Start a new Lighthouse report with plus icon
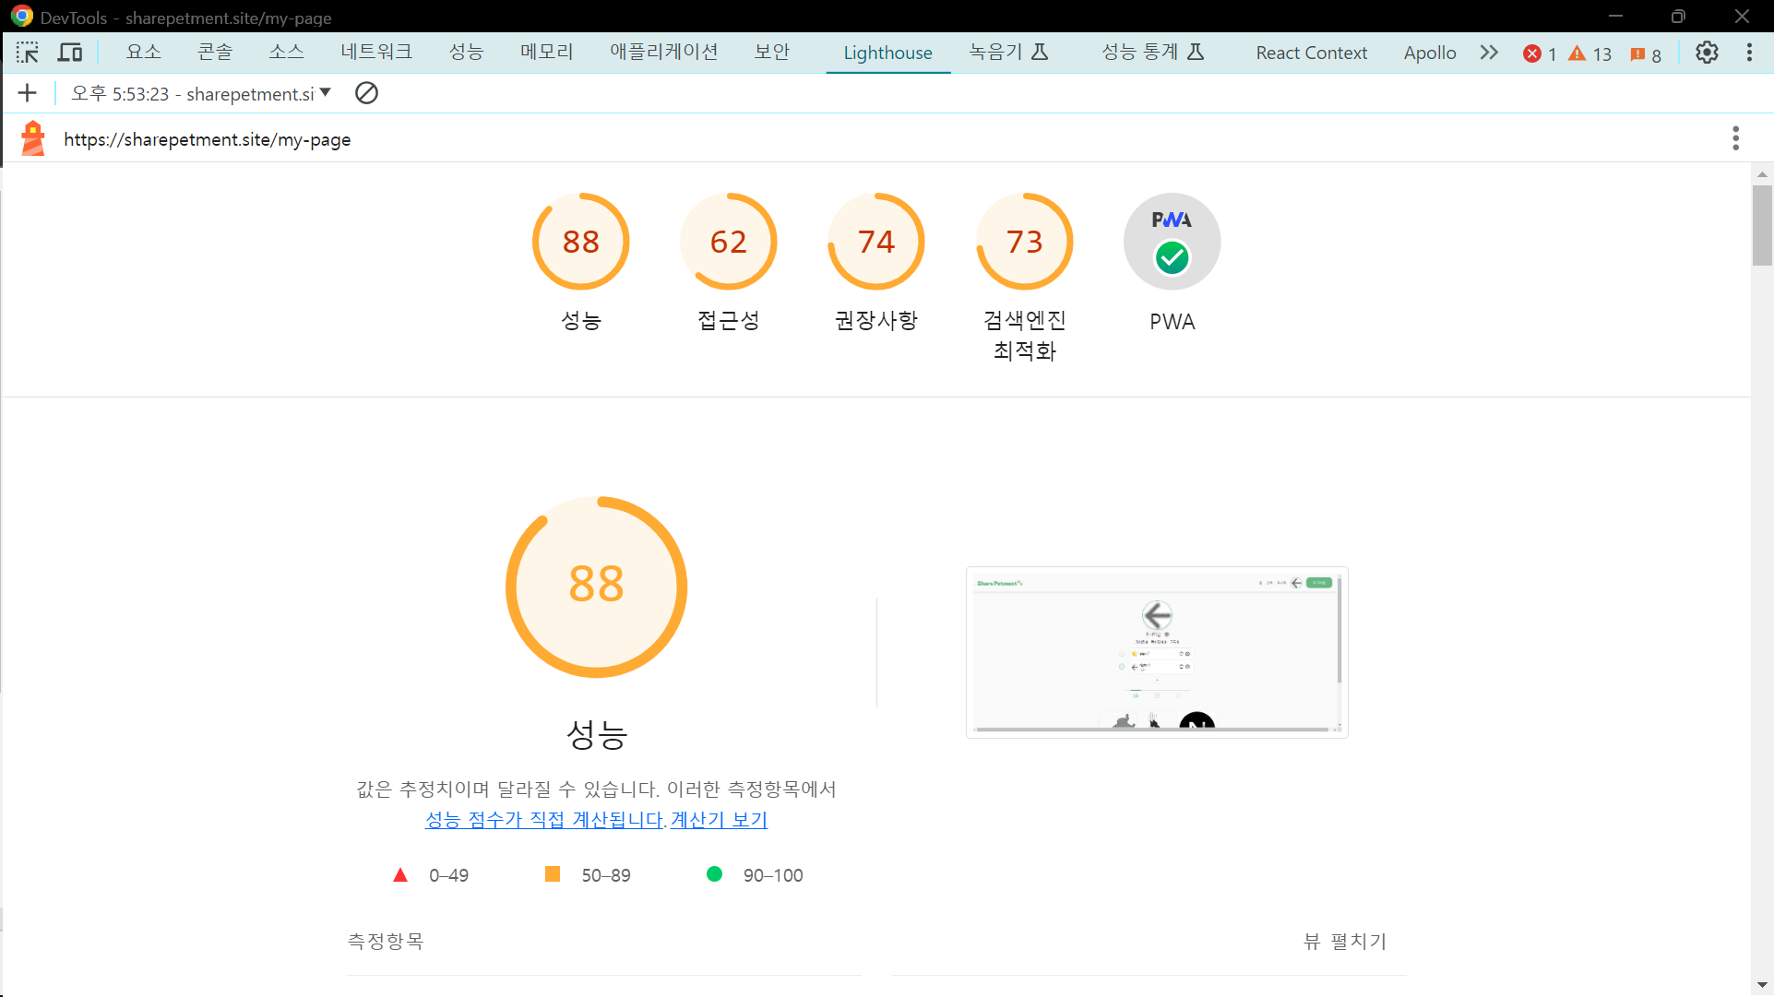Image resolution: width=1774 pixels, height=997 pixels. tap(28, 93)
